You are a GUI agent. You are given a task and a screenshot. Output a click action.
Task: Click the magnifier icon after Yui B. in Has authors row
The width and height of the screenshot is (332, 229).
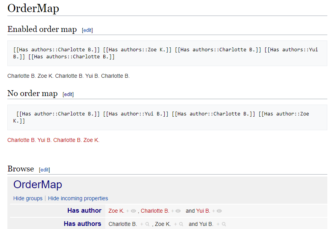click(224, 224)
